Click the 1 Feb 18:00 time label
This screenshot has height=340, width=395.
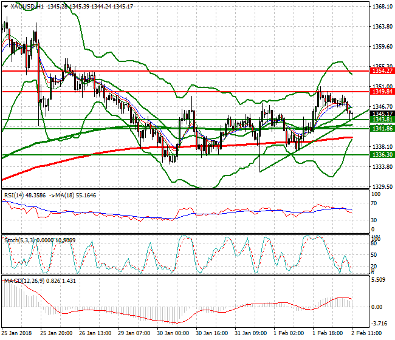pyautogui.click(x=328, y=333)
